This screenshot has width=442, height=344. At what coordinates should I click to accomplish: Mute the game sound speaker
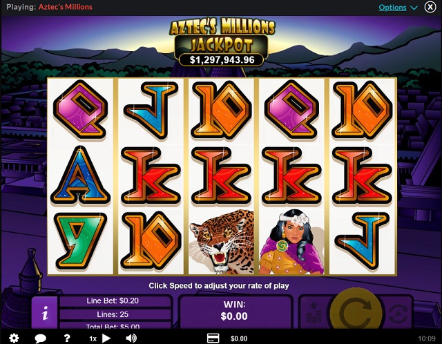click(x=131, y=338)
